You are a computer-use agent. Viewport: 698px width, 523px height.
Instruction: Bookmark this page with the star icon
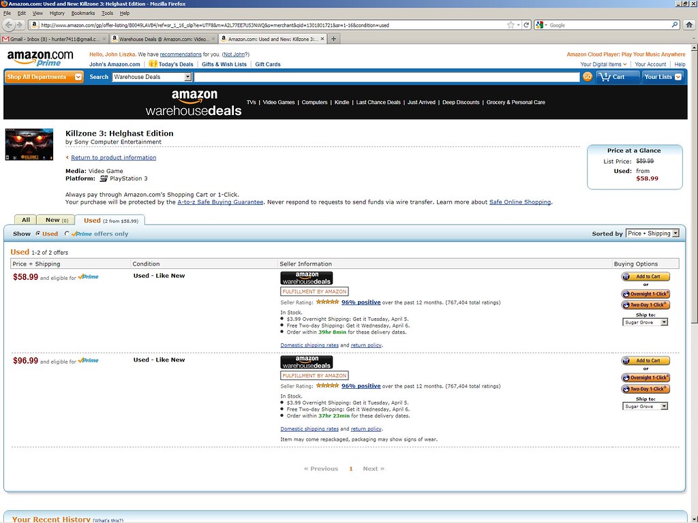(511, 25)
